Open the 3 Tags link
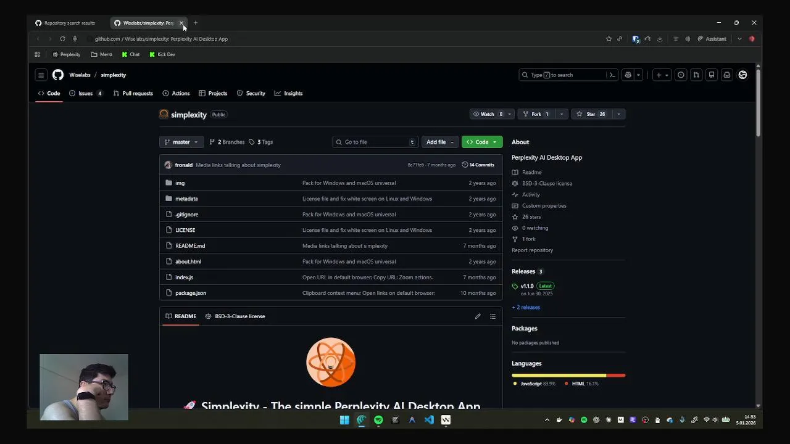The width and height of the screenshot is (790, 444). click(x=260, y=142)
